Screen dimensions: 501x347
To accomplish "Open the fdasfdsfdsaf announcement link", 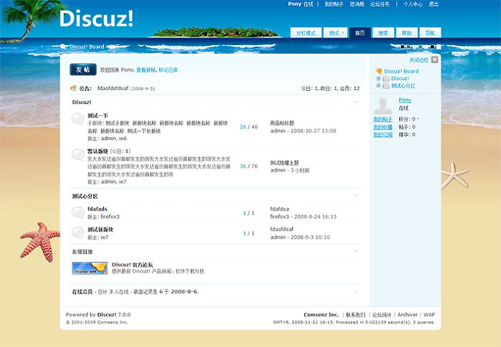I will 113,88.
